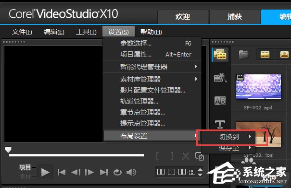
Task: Open 轨道管理器... entry
Action: 152,101
